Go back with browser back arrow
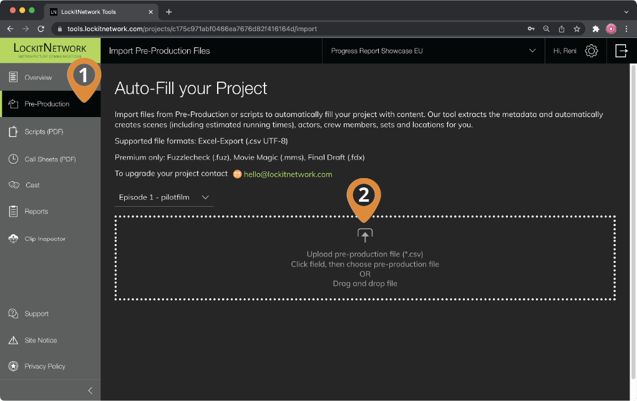The width and height of the screenshot is (637, 401). pyautogui.click(x=10, y=29)
